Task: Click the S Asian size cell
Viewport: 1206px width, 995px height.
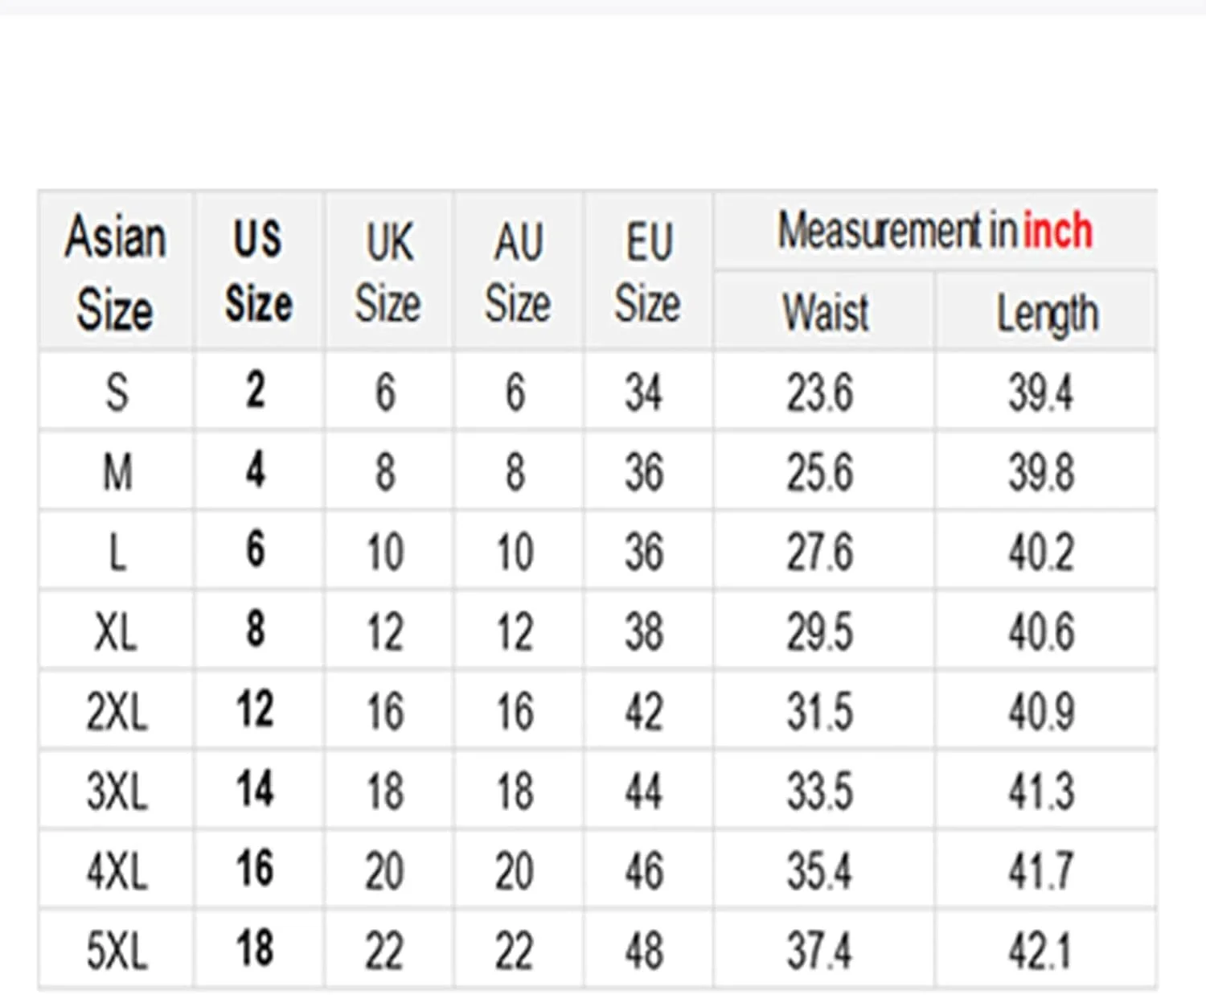Action: pyautogui.click(x=117, y=393)
